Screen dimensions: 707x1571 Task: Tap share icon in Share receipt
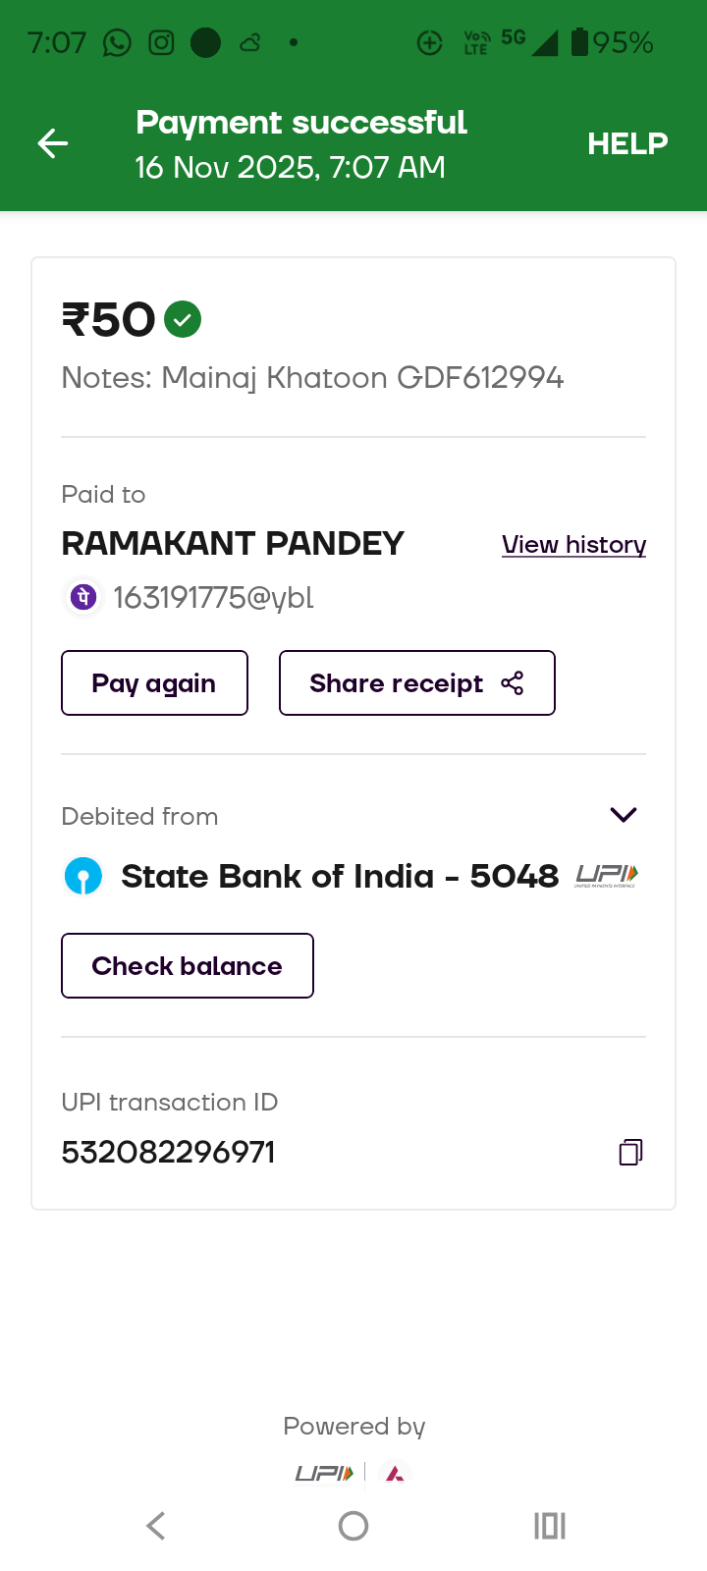[513, 683]
